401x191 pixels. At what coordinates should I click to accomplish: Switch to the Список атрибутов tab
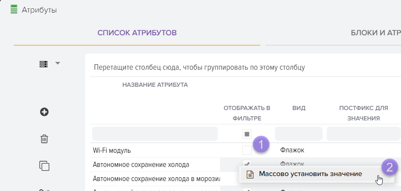tap(137, 33)
